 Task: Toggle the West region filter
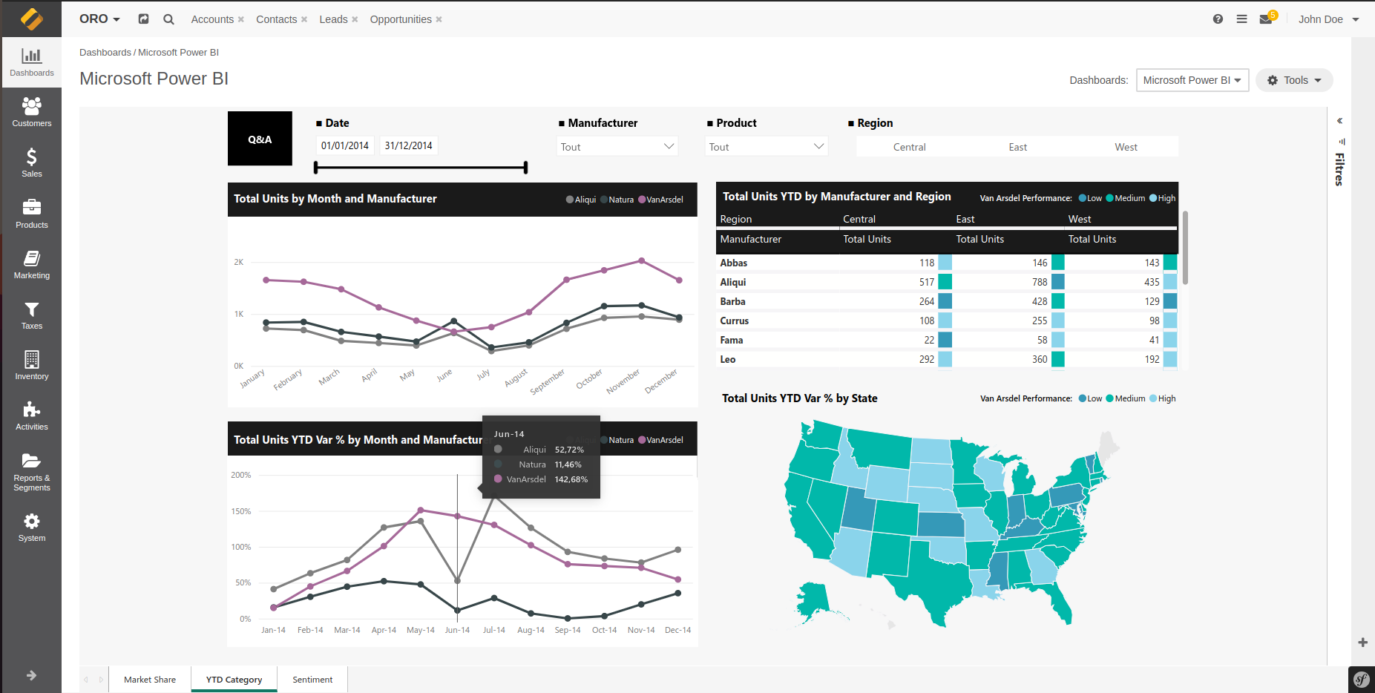[1126, 147]
